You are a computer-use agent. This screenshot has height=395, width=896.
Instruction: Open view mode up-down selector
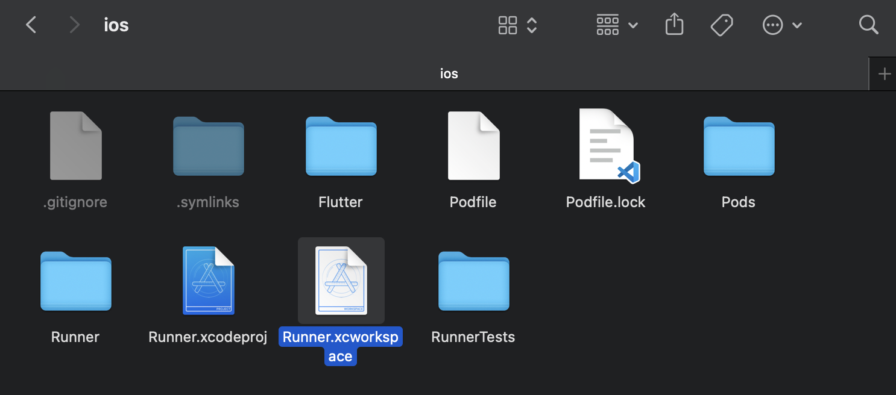532,25
